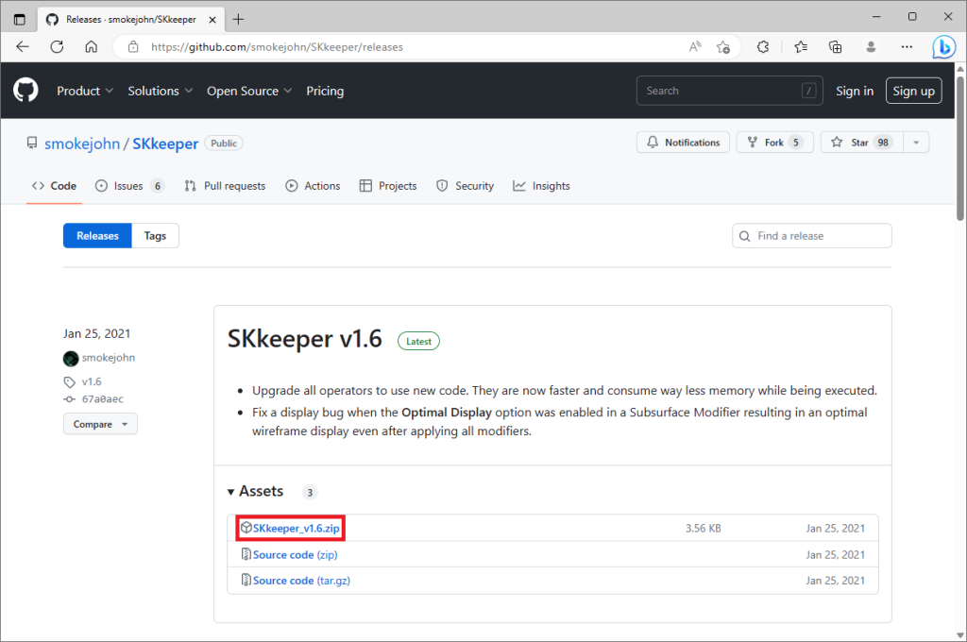Open the browser extensions puzzle icon
The width and height of the screenshot is (967, 642).
pos(763,46)
